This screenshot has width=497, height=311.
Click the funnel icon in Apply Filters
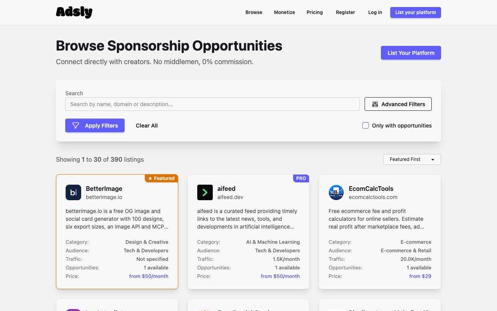(76, 126)
